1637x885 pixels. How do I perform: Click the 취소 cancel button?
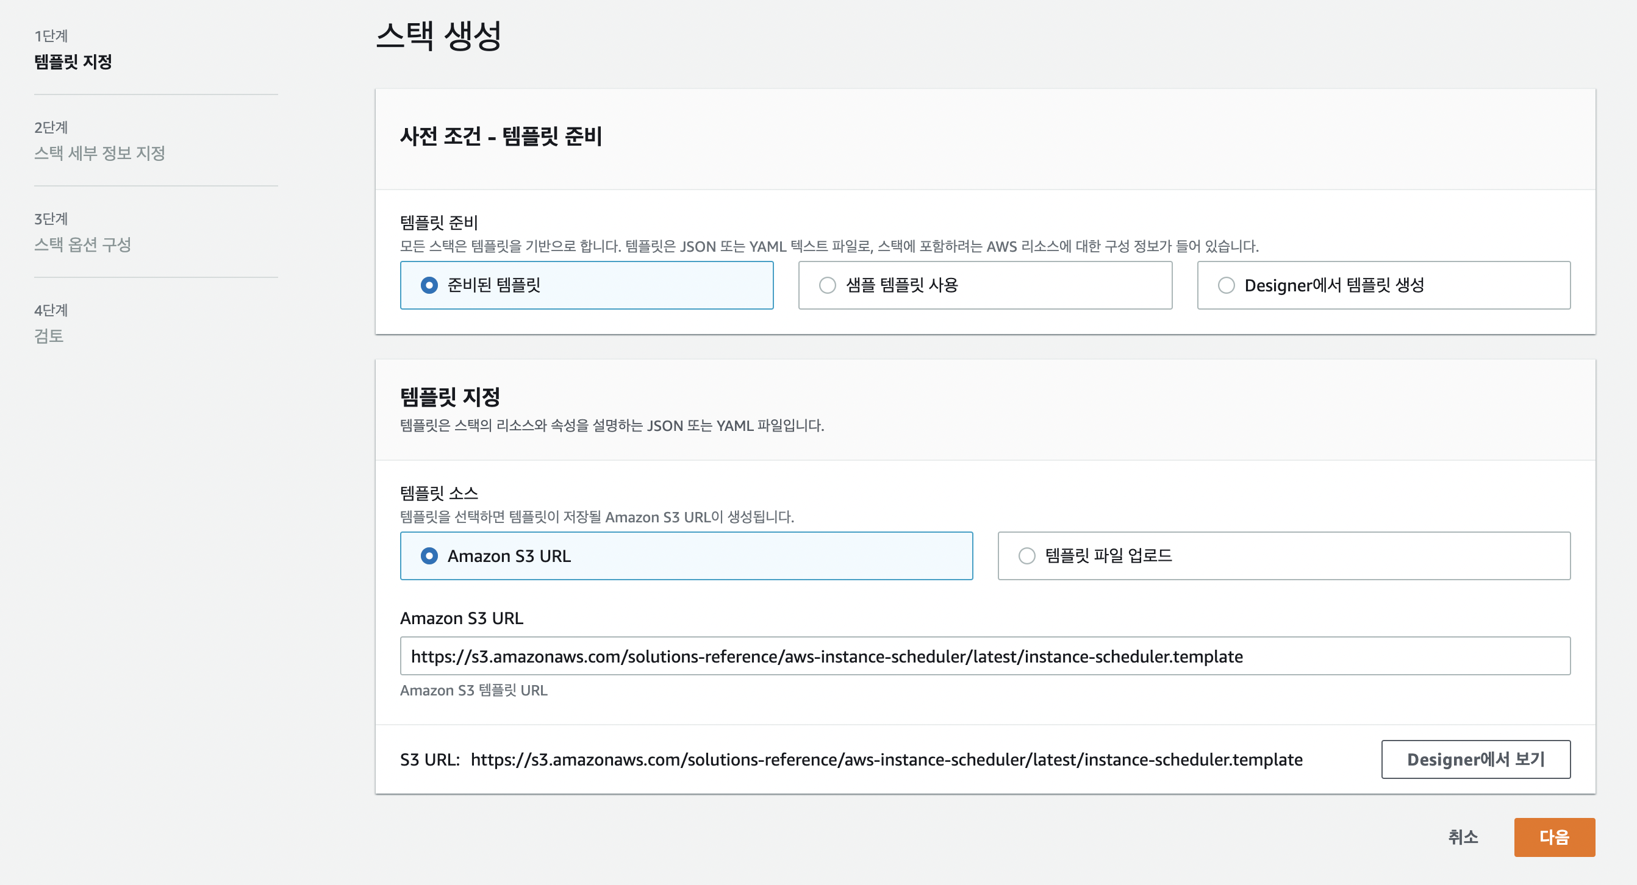(1462, 837)
